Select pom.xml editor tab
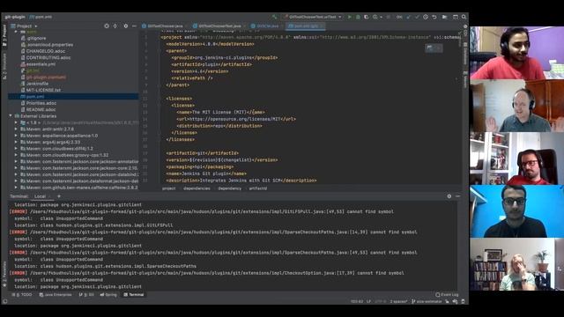This screenshot has width=564, height=317. (305, 26)
